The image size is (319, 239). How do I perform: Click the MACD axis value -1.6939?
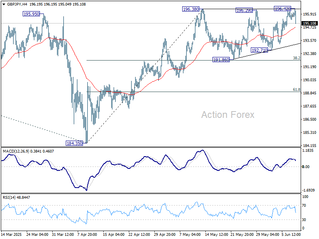click(x=309, y=190)
